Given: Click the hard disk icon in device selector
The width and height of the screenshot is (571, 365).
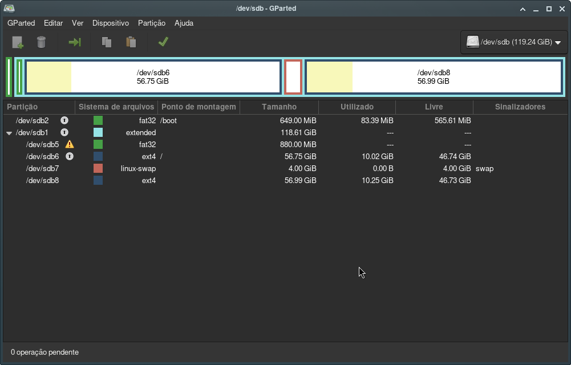Looking at the screenshot, I should [x=473, y=42].
